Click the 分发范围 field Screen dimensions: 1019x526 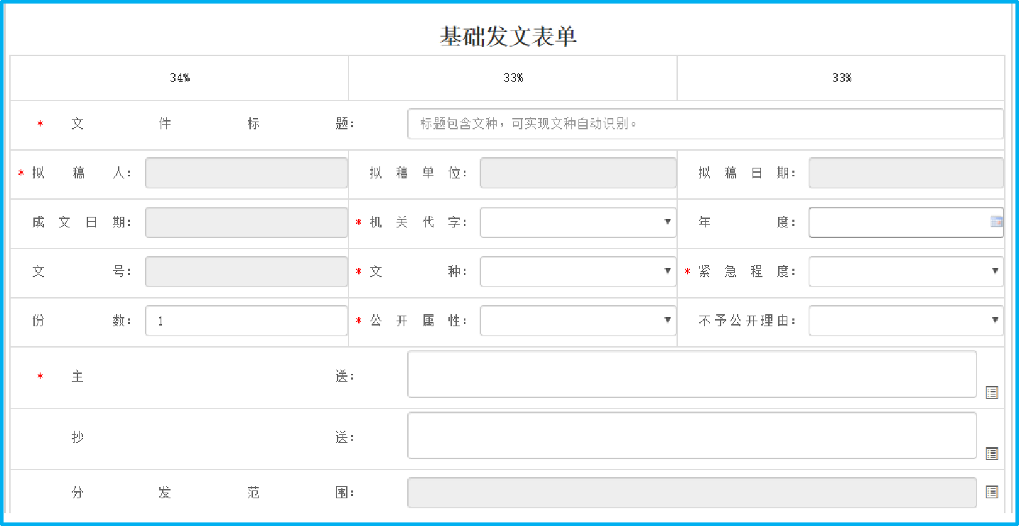pyautogui.click(x=692, y=493)
